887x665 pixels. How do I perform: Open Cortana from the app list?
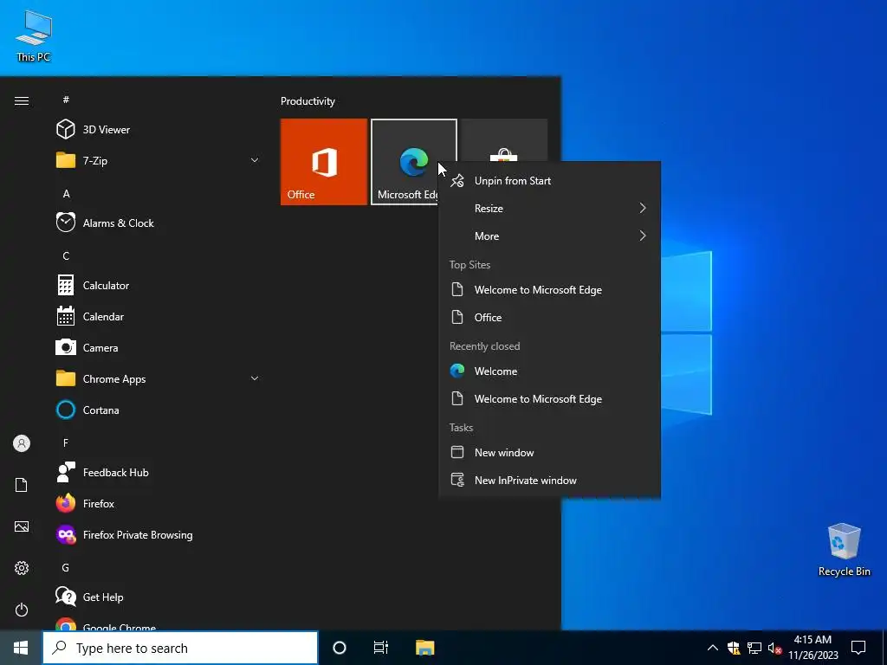(x=159, y=410)
